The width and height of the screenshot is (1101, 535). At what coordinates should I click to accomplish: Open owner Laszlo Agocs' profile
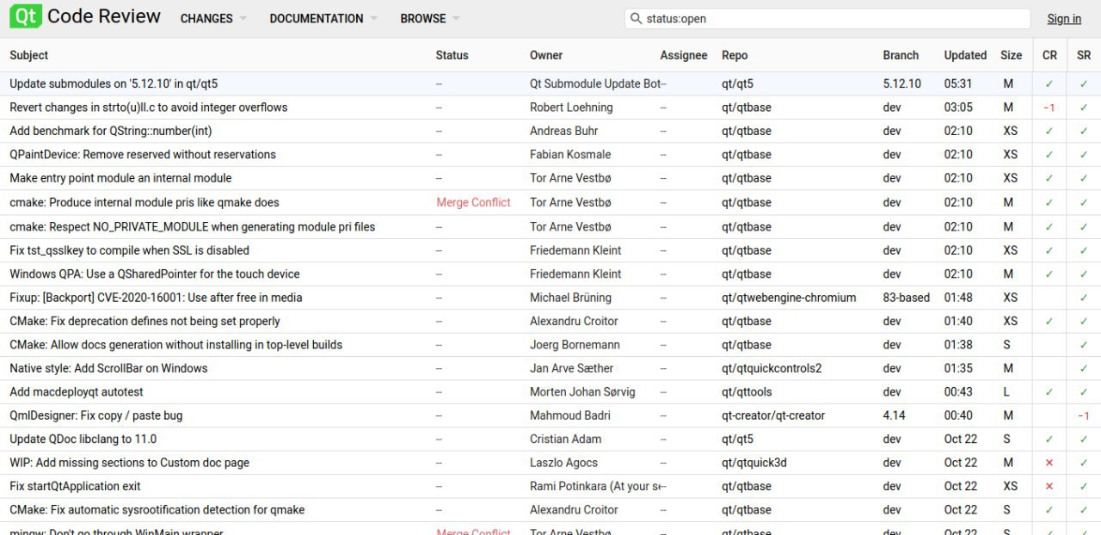[564, 463]
